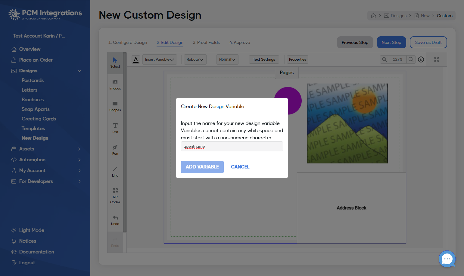The height and width of the screenshot is (276, 464).
Task: Go back with Previous Step
Action: [355, 42]
